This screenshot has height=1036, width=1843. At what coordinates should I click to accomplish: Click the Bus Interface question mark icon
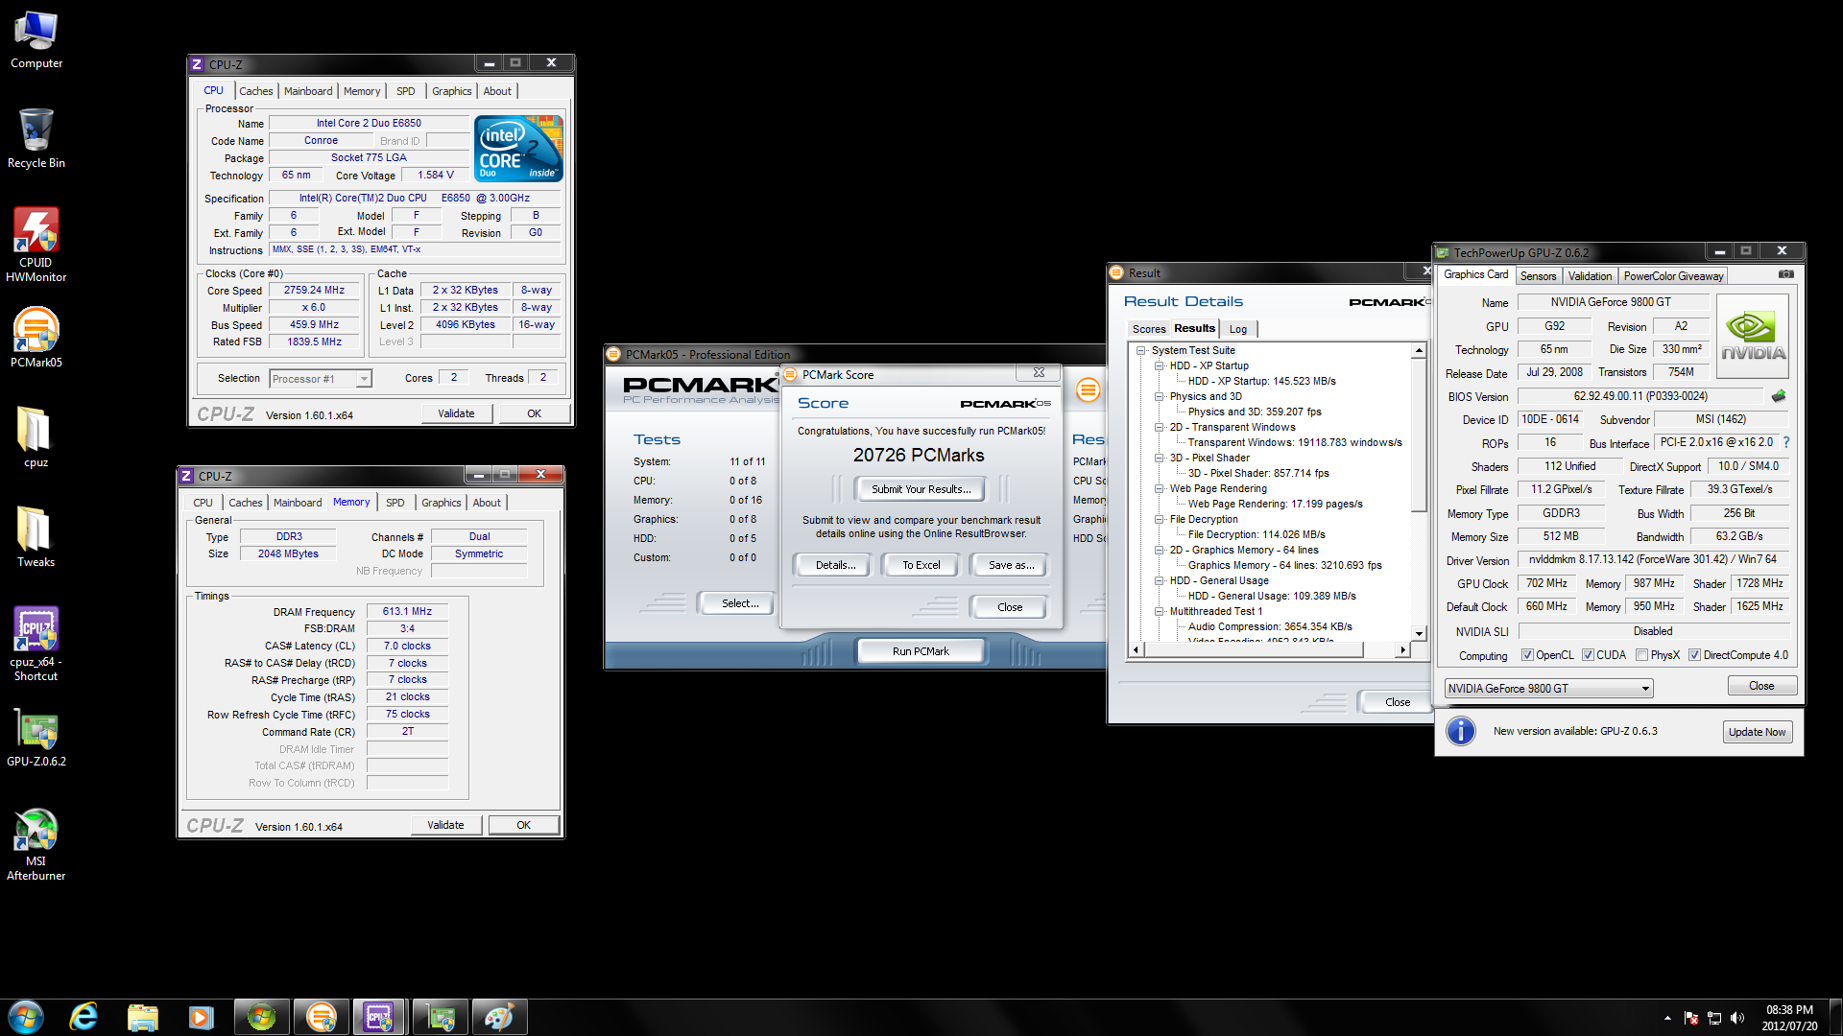(1786, 442)
